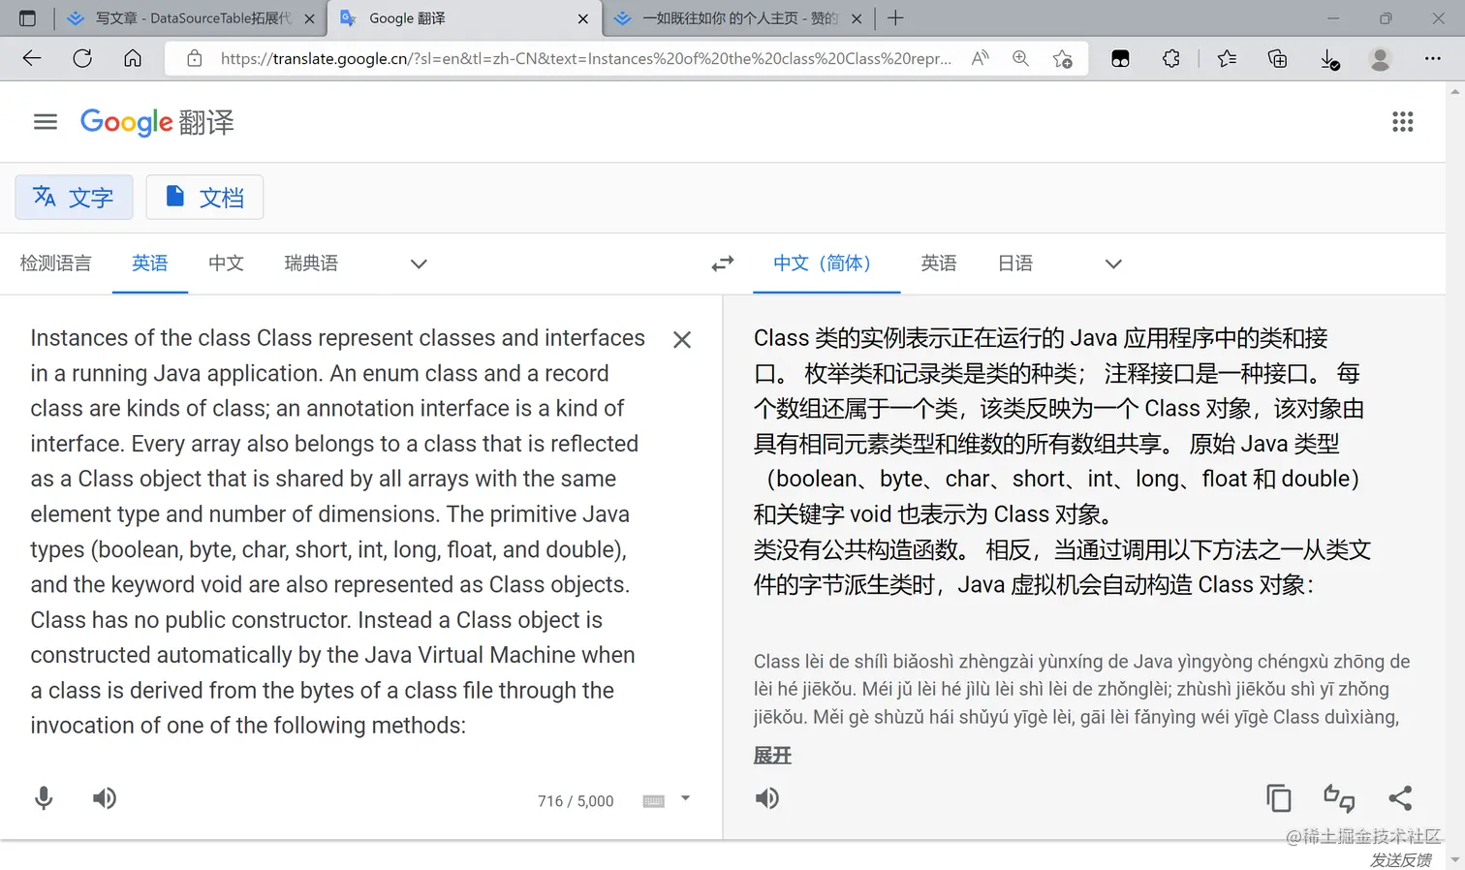
Task: Listen to the translated text
Action: click(x=767, y=798)
